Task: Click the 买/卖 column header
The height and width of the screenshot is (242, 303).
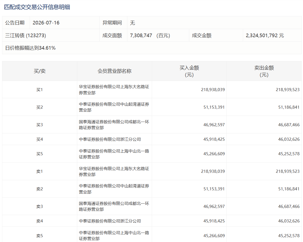Action: pos(40,71)
